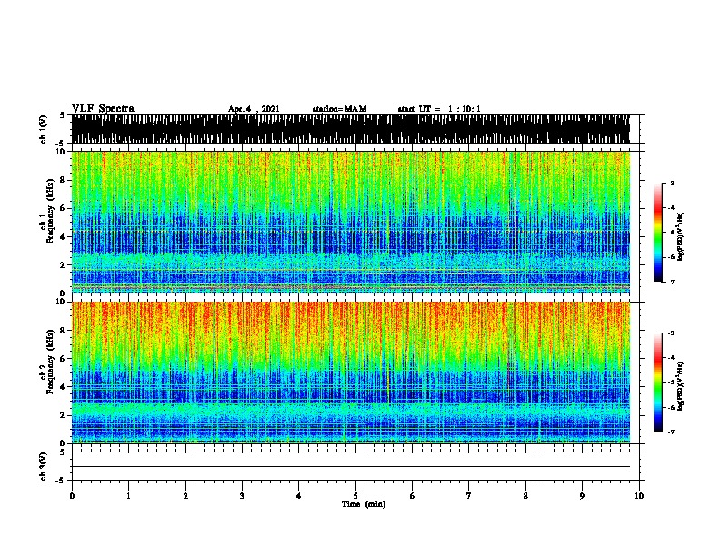Viewport: 720px width, 556px height.
Task: Click the log(PSD) label beside ch.2 color scale
Action: tap(680, 386)
